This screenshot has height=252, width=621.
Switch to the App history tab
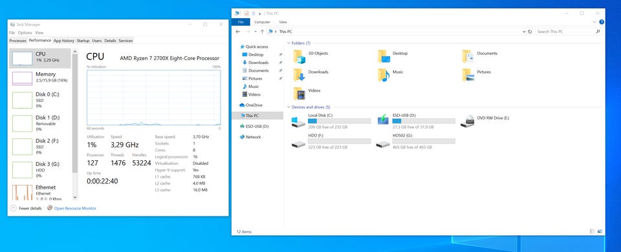tap(64, 41)
